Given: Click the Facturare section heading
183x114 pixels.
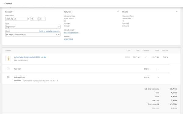Looking at the screenshot, I should [67, 12].
